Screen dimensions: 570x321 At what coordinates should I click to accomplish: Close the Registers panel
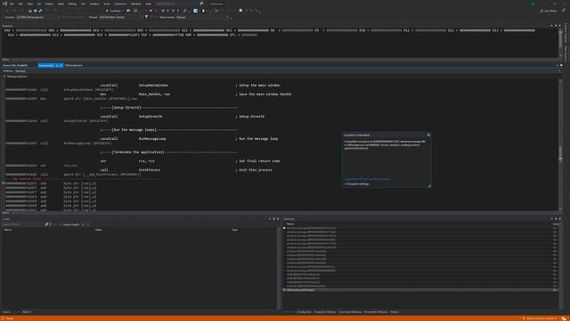[560, 26]
